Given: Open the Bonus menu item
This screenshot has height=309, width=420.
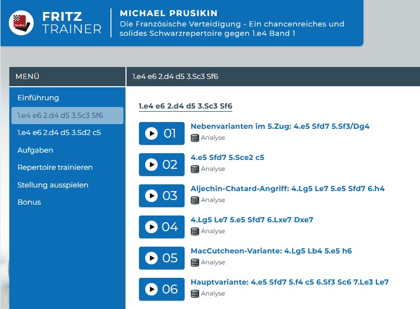Looking at the screenshot, I should pos(29,202).
